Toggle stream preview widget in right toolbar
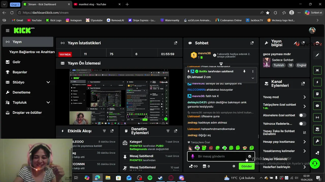 tap(317, 70)
